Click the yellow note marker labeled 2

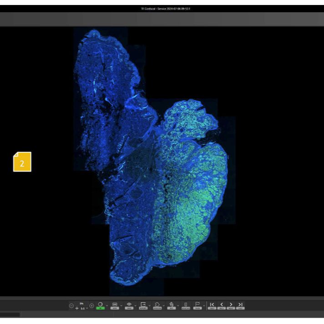coord(22,162)
